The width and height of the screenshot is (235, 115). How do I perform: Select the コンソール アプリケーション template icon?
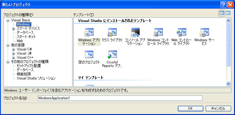coord(135,32)
